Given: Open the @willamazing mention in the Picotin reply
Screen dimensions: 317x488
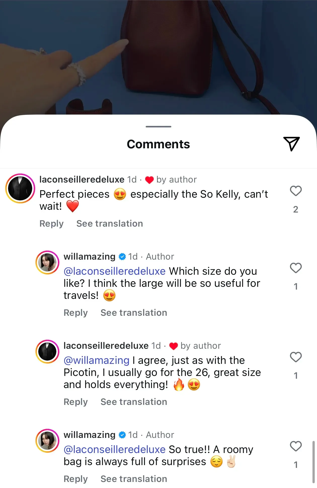Looking at the screenshot, I should click(x=97, y=360).
